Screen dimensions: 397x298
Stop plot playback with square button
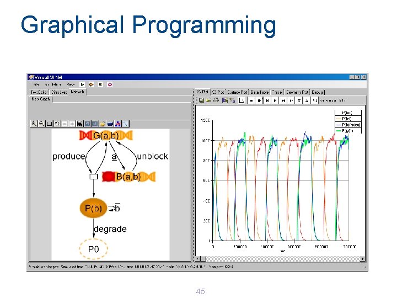click(x=251, y=100)
